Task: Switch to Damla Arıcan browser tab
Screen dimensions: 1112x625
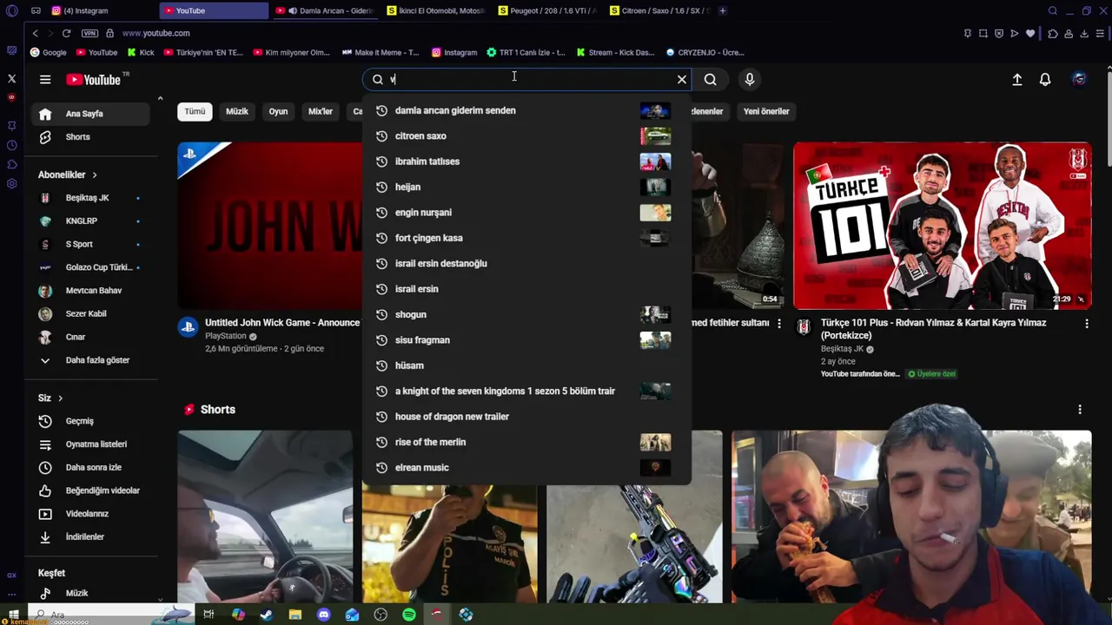Action: pos(327,10)
